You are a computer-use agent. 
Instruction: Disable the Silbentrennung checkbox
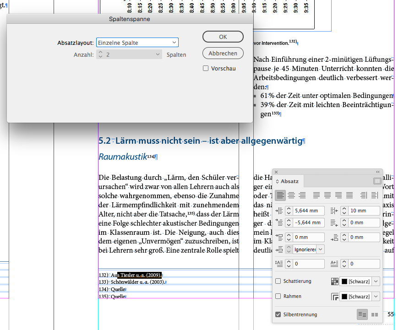pyautogui.click(x=278, y=314)
